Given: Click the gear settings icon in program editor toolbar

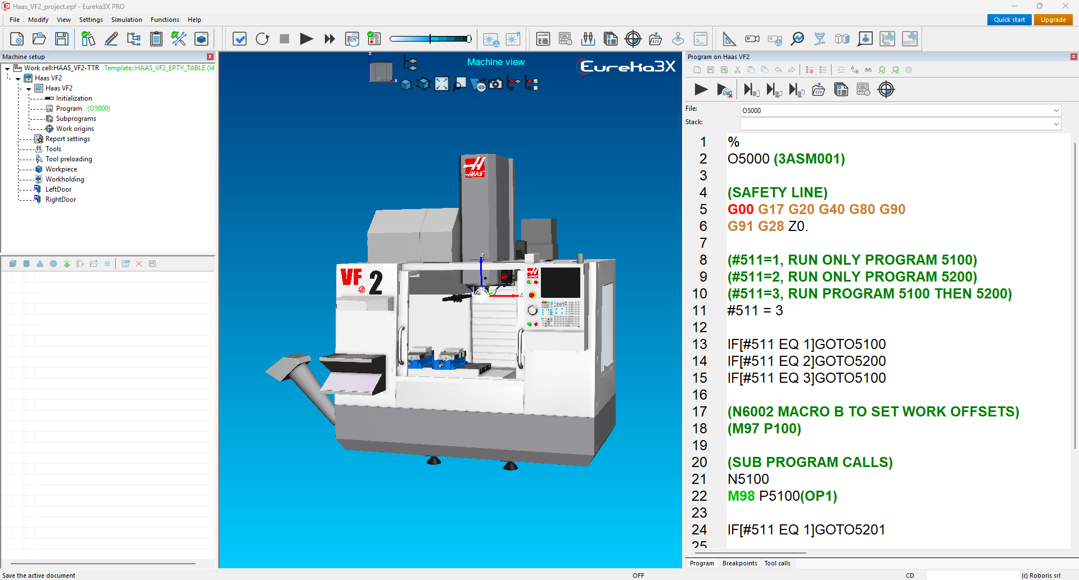Looking at the screenshot, I should pos(909,70).
